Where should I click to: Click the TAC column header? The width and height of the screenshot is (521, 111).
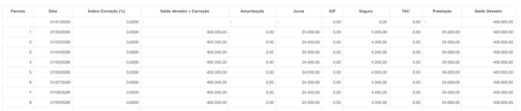(406, 11)
